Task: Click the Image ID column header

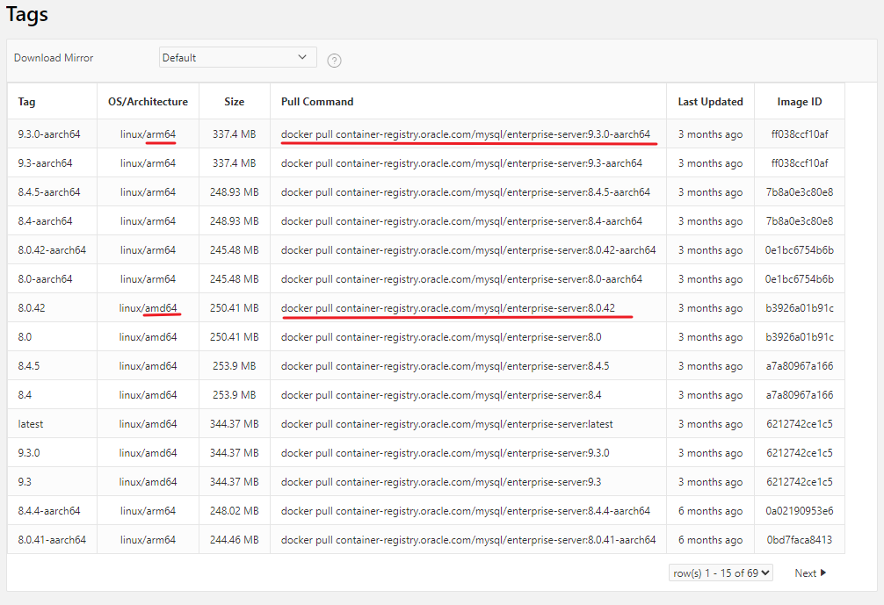Action: 800,102
